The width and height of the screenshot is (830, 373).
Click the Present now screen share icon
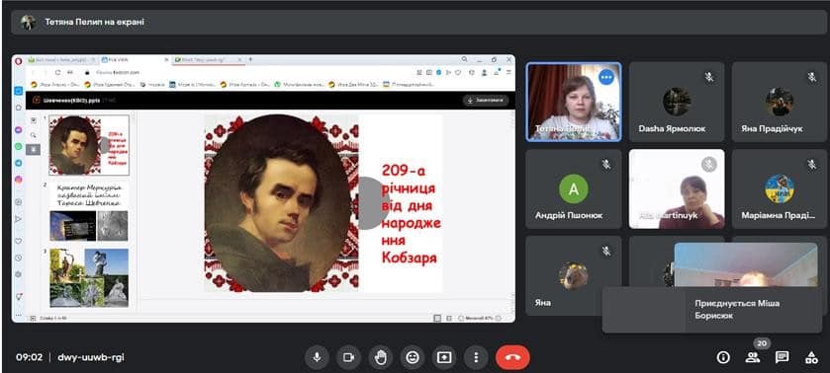[x=443, y=357]
